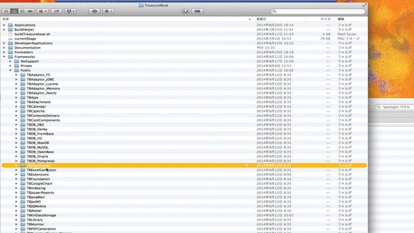The image size is (414, 233).
Task: Click the TBJavaMail folder icon
Action: (23, 197)
